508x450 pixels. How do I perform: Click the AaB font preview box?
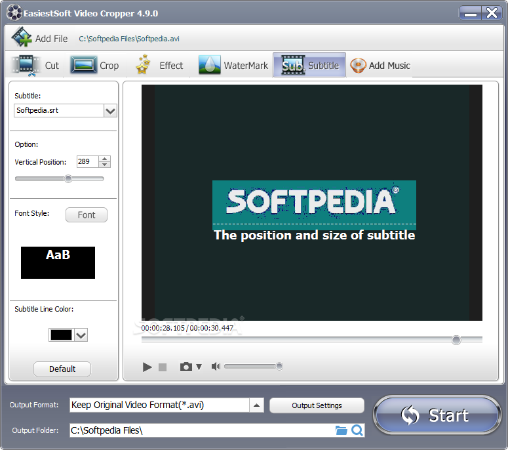click(58, 262)
